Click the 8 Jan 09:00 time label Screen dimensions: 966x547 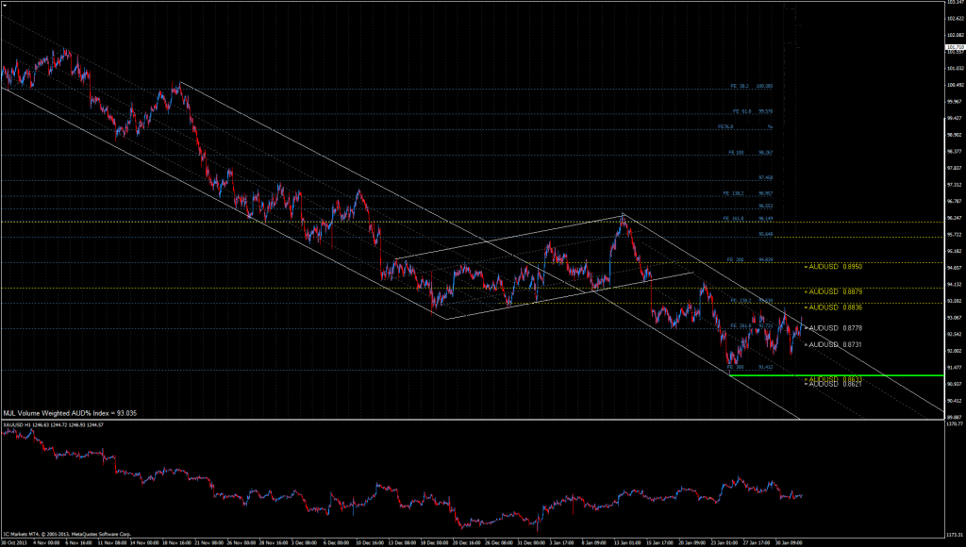[x=596, y=542]
